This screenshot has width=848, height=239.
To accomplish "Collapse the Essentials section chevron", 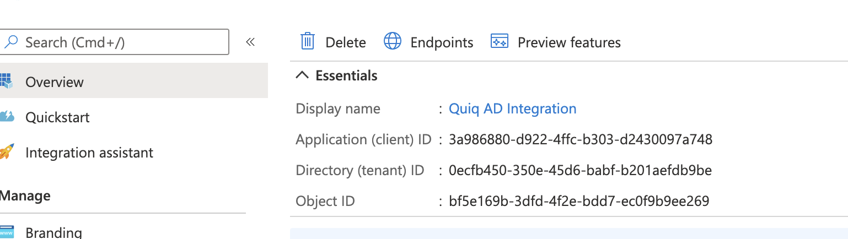I will [302, 75].
